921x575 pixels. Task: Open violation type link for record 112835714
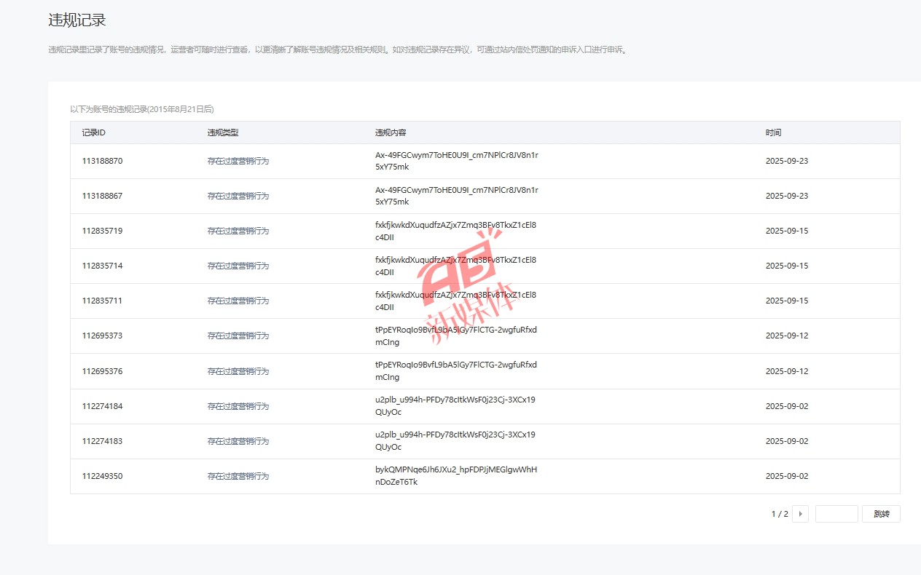[238, 266]
